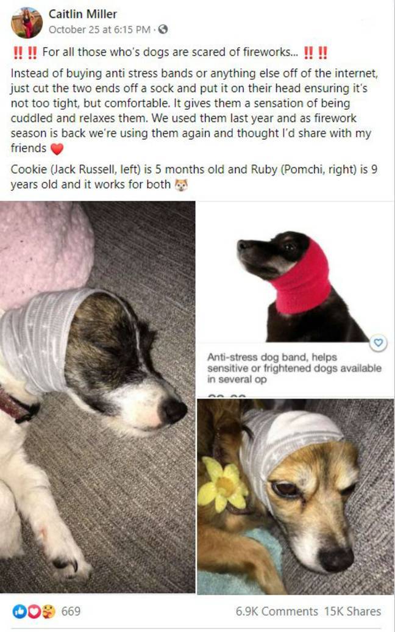Open photo of Ruby the Pomchi with sock
The height and width of the screenshot is (632, 395).
point(296,496)
